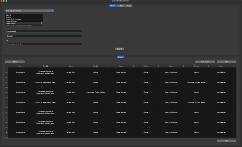Click Steve Harris in row 9
242x147 pixels.
(x=20, y=122)
